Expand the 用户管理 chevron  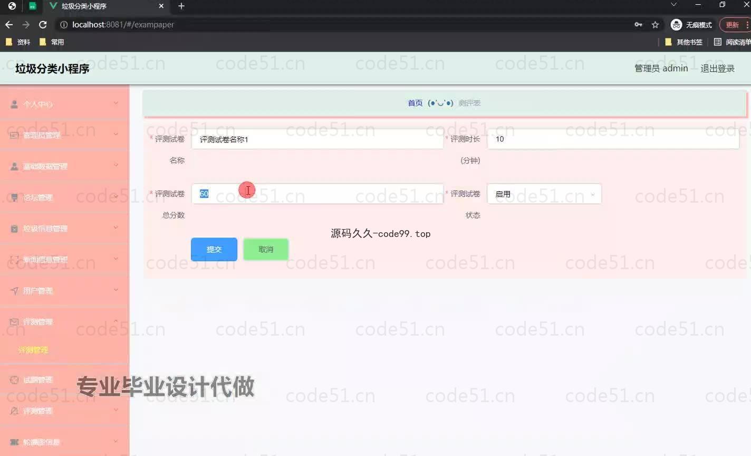pyautogui.click(x=116, y=290)
